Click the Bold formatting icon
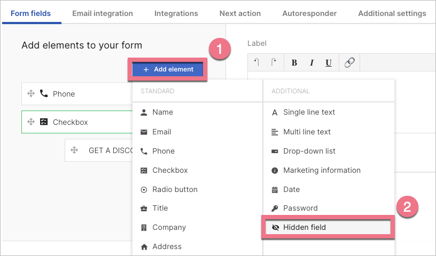 [x=294, y=63]
